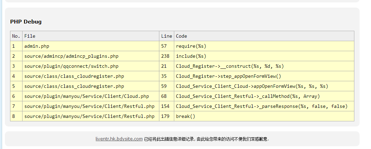Select line number 68 cell
This screenshot has height=149, width=371.
click(x=167, y=96)
